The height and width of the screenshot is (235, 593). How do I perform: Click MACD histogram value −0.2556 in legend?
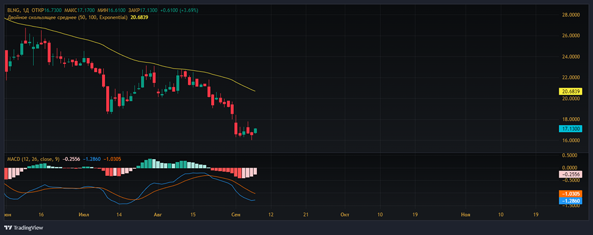point(71,159)
